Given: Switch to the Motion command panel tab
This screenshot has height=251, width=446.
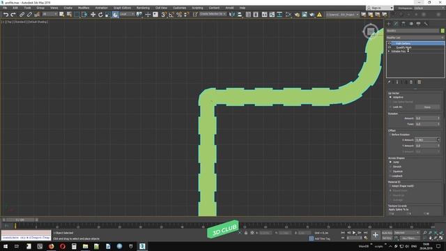Looking at the screenshot, I should tap(411, 24).
